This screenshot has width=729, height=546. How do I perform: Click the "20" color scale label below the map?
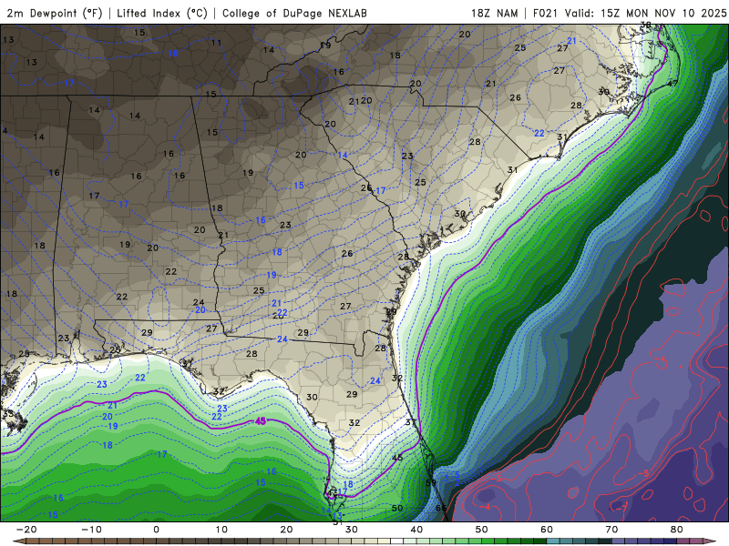click(286, 530)
